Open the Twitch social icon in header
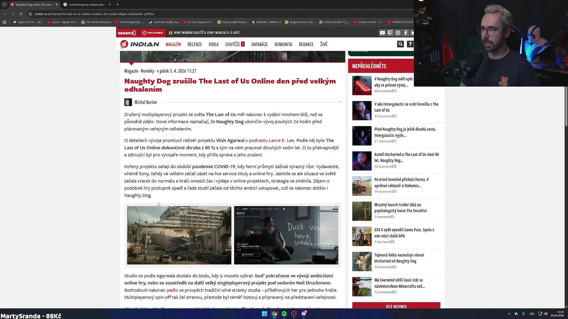 390,32
